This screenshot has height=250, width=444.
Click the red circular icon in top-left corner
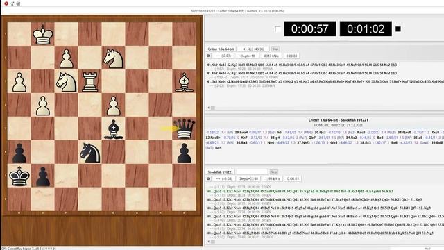coord(6,3)
